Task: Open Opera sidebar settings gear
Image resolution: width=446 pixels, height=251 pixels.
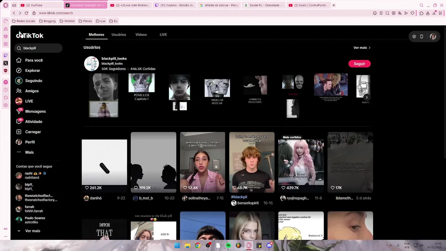Action: 6,105
